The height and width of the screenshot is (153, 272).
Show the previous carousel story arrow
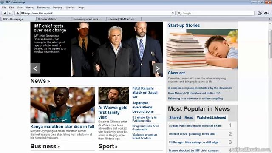click(x=35, y=68)
